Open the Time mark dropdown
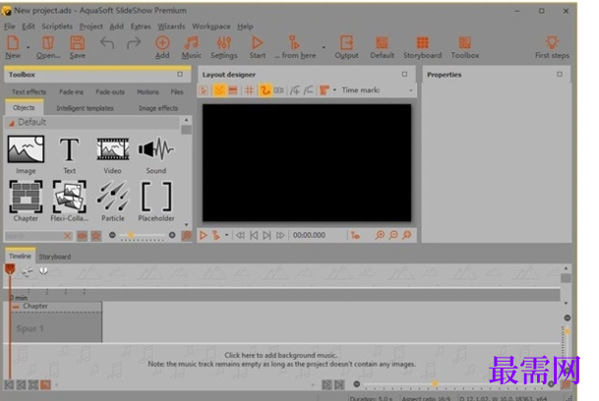Screen dimensions: 599x401 411,90
